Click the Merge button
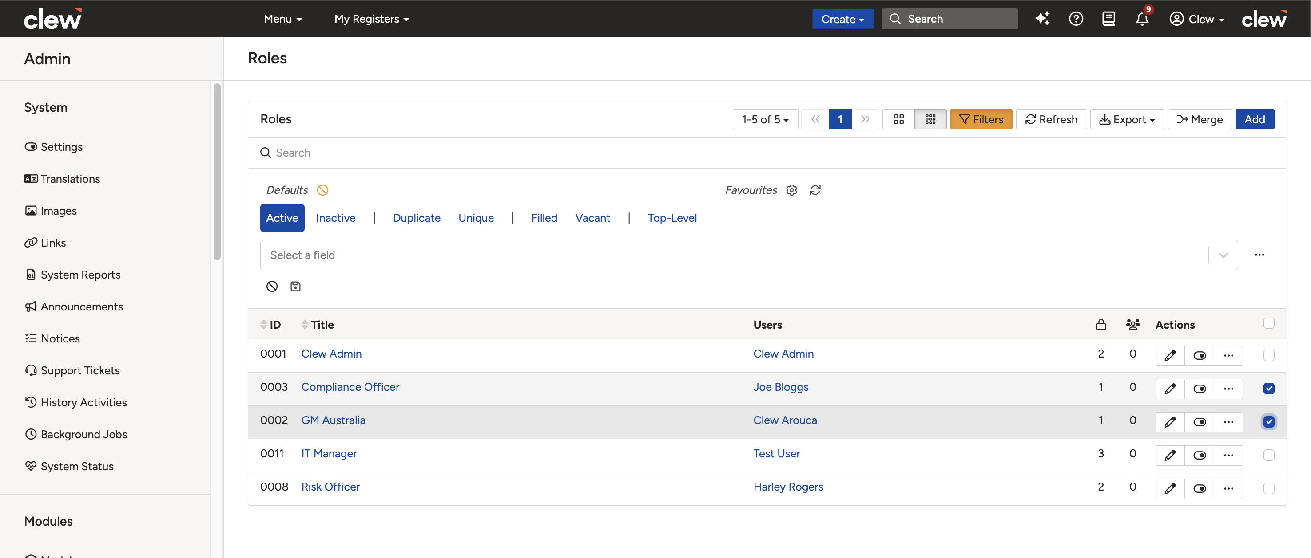Screen dimensions: 1311x558 [1200, 119]
